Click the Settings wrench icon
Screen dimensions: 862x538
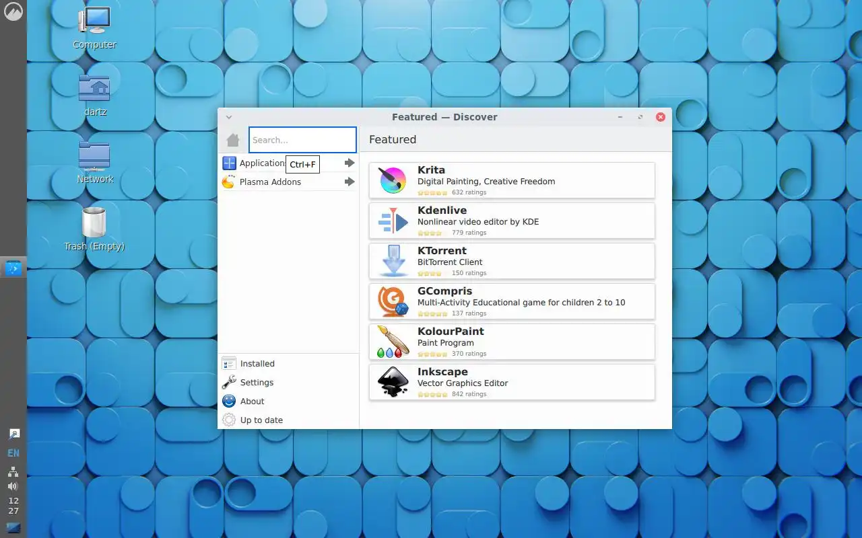pyautogui.click(x=229, y=382)
